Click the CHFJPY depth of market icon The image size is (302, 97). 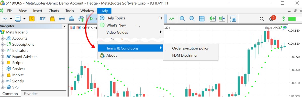[x=79, y=28]
